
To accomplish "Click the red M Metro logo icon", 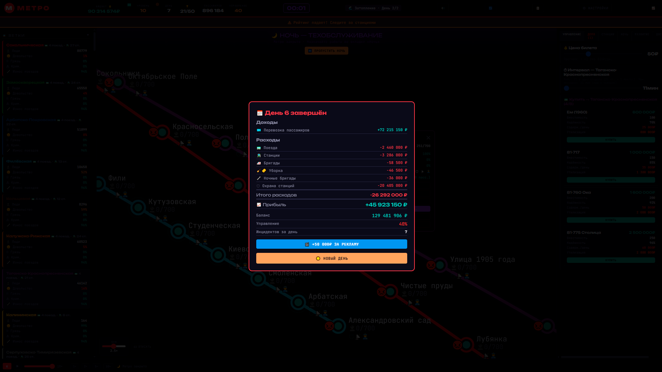I will [9, 8].
